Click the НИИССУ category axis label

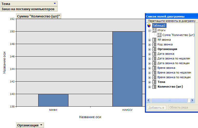point(127,110)
